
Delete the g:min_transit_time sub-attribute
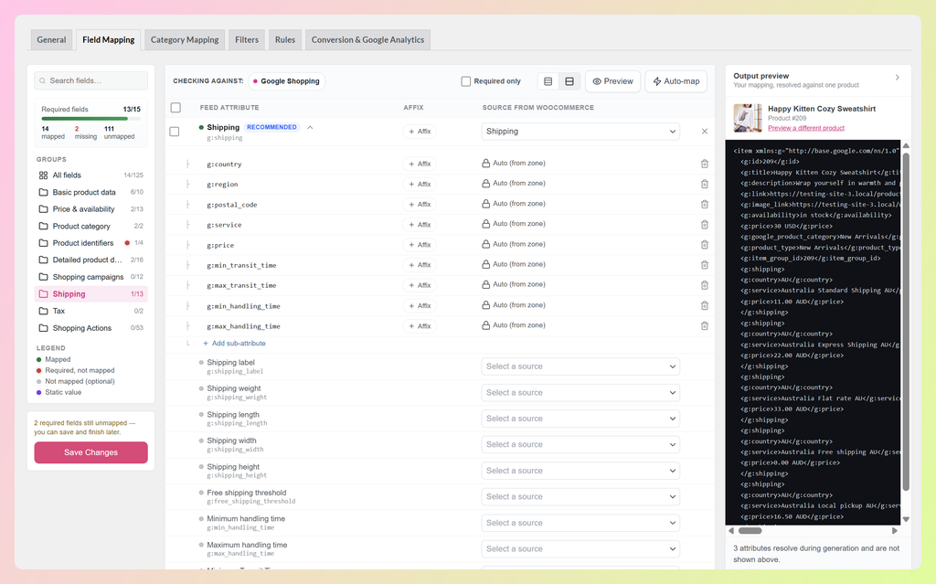click(705, 265)
